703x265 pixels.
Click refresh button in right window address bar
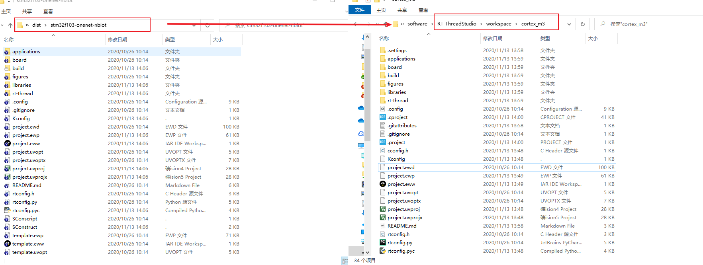point(582,24)
